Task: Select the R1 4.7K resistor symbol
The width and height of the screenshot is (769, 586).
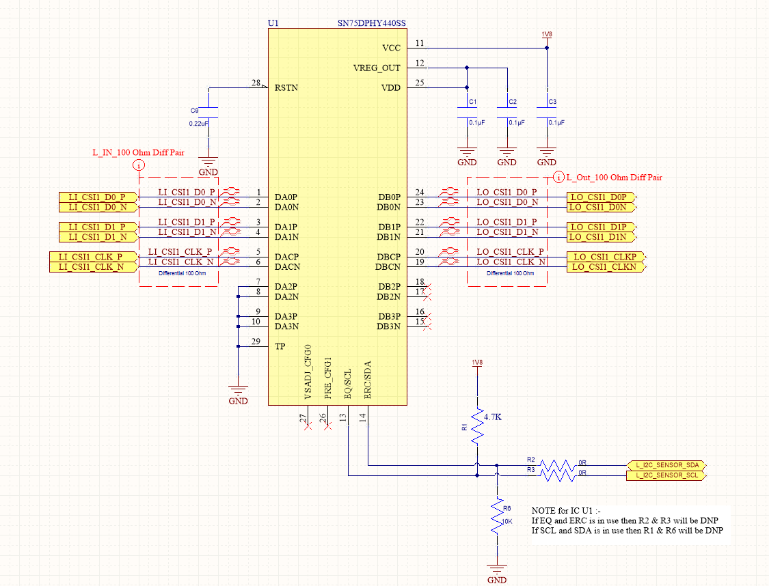Action: pyautogui.click(x=477, y=428)
